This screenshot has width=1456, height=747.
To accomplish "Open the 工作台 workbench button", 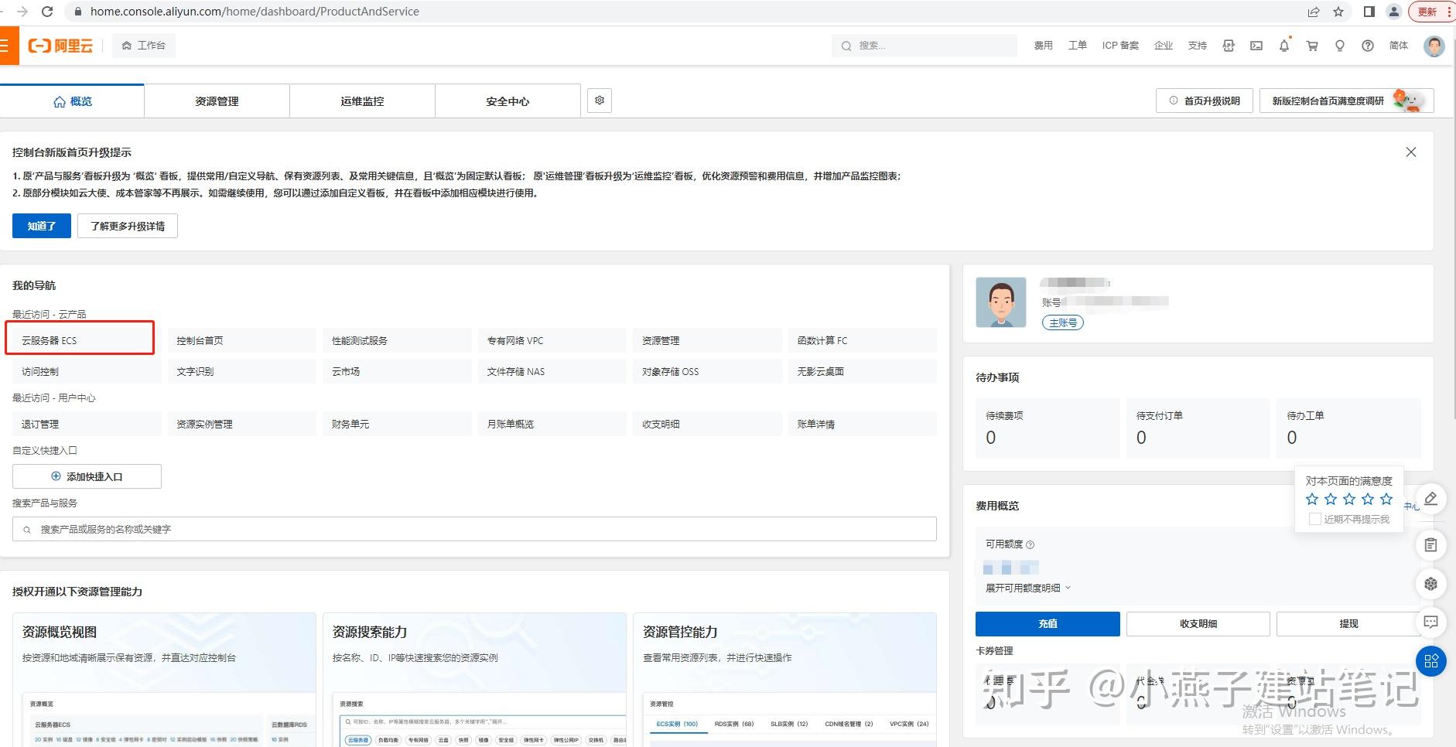I will [144, 46].
